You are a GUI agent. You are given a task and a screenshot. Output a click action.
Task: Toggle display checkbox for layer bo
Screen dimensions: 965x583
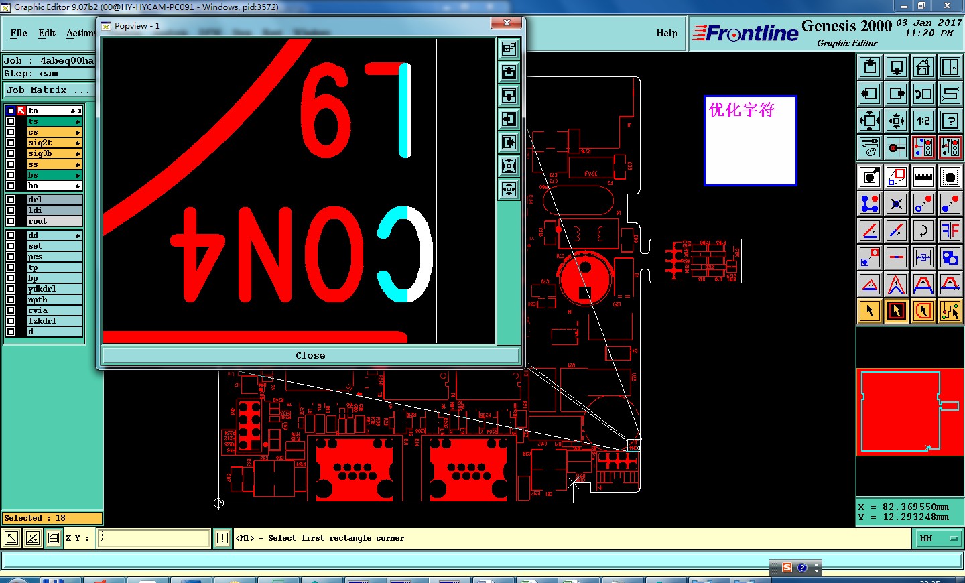pyautogui.click(x=11, y=186)
